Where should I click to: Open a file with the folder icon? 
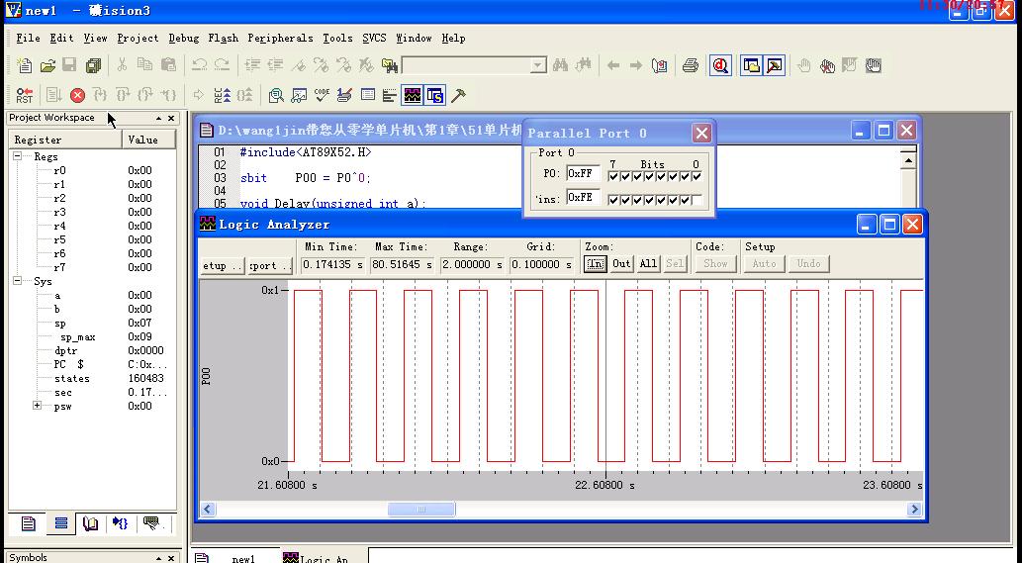tap(46, 65)
